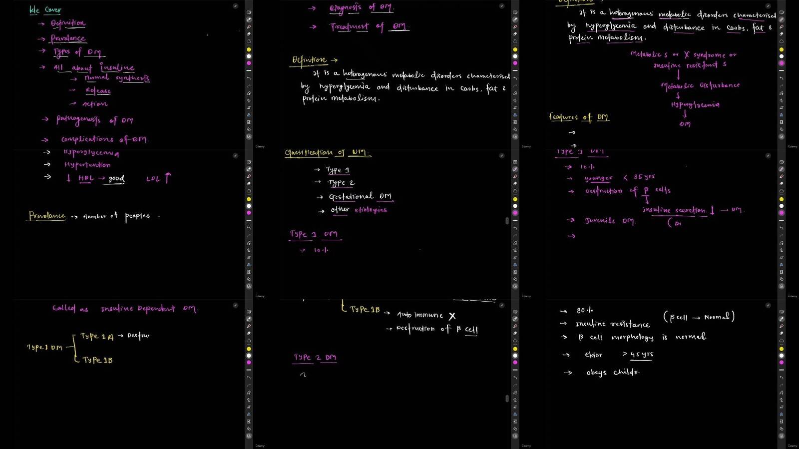Open stroke thickness in the bottom-center panel toolbar
799x449 pixels.
pyautogui.click(x=515, y=370)
